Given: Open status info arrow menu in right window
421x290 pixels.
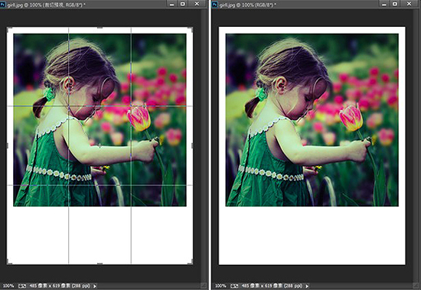Looking at the screenshot, I should point(307,286).
